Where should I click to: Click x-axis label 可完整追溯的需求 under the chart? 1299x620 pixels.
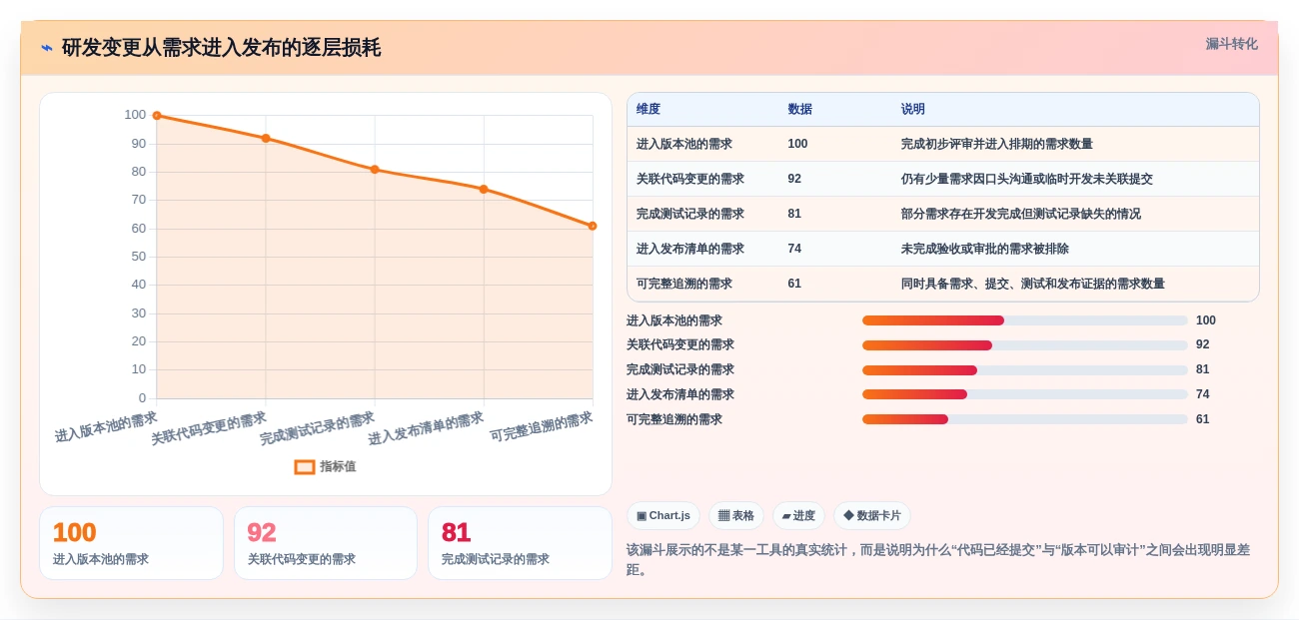tap(542, 426)
